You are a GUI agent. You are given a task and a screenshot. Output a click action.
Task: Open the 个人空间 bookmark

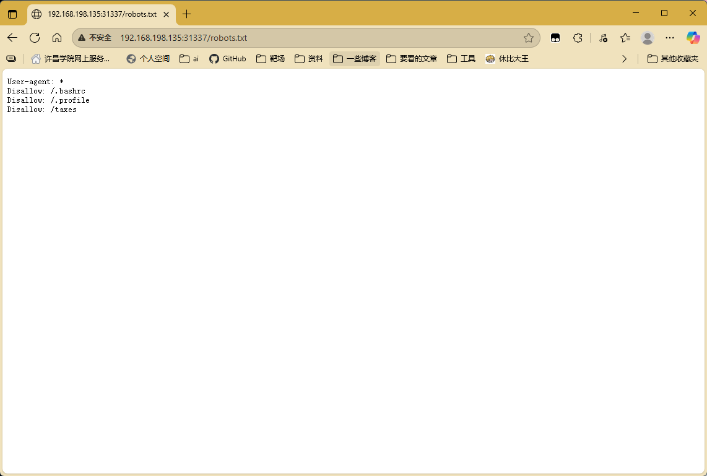click(x=148, y=59)
